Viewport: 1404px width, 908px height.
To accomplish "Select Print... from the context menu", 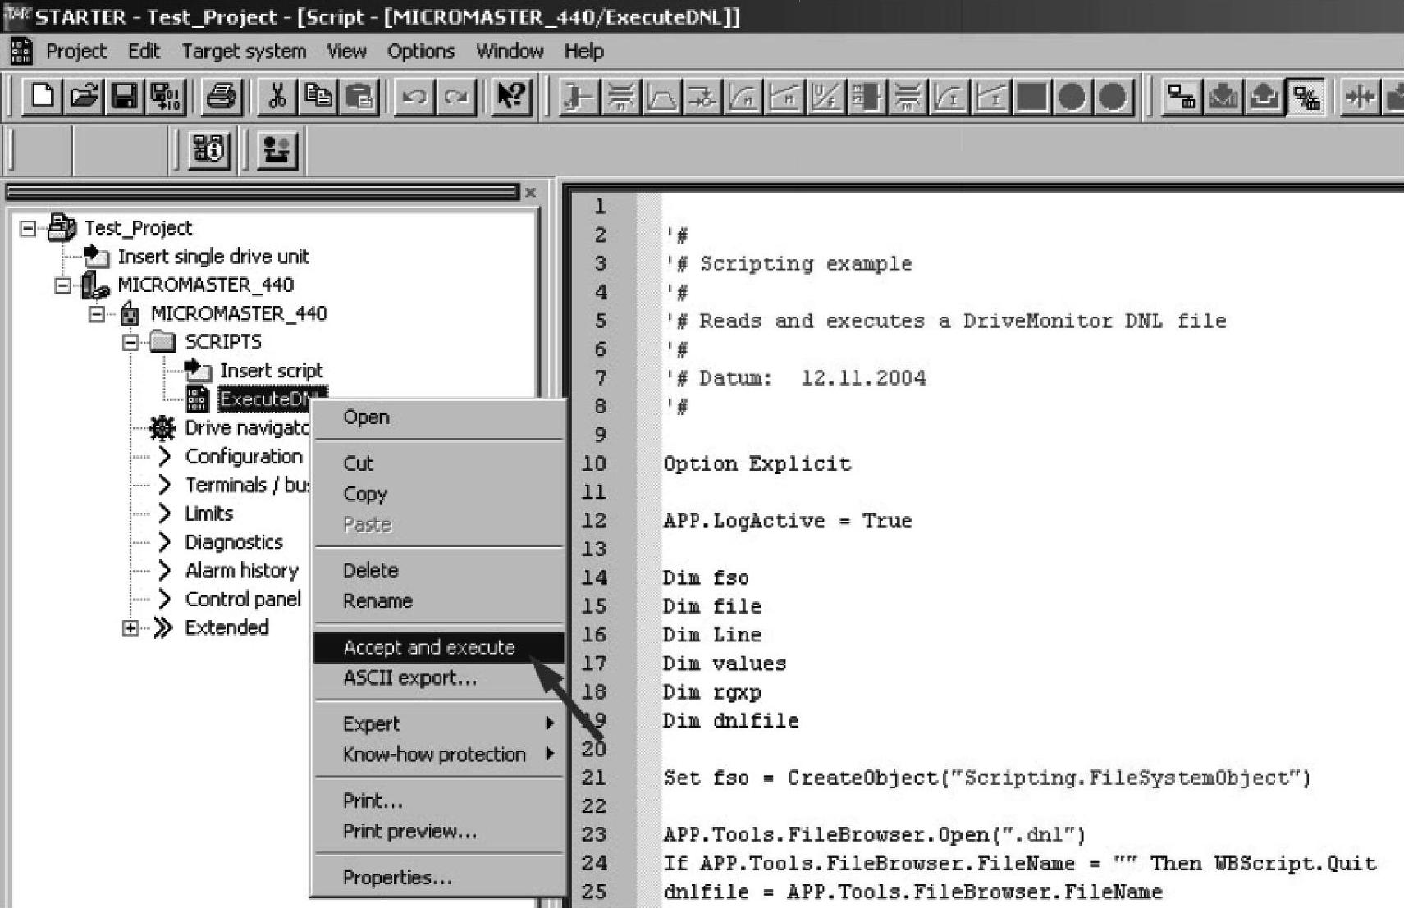I will (x=439, y=801).
